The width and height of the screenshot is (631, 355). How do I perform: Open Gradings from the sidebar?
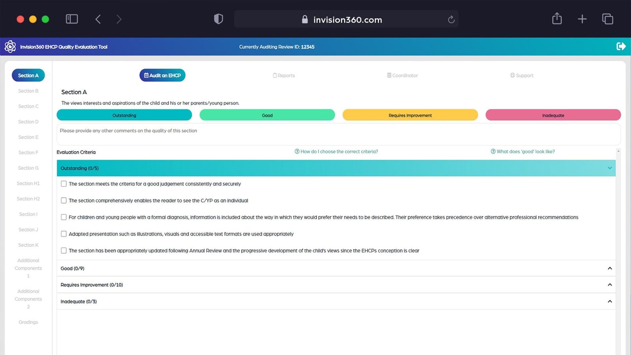28,322
